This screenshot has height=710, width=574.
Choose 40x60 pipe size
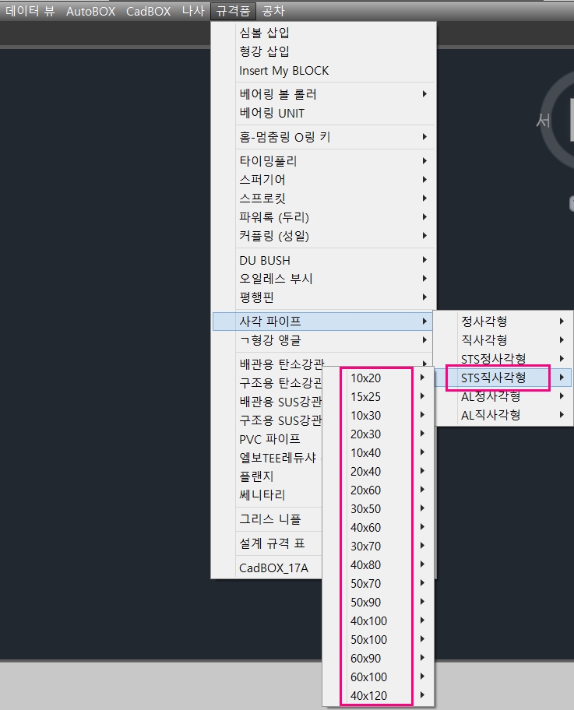379,527
